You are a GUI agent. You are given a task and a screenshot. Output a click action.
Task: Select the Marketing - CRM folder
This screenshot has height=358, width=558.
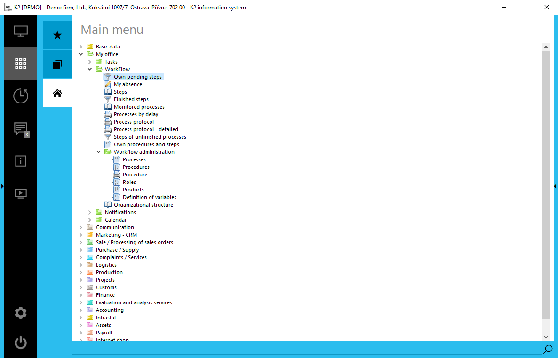[x=116, y=235]
